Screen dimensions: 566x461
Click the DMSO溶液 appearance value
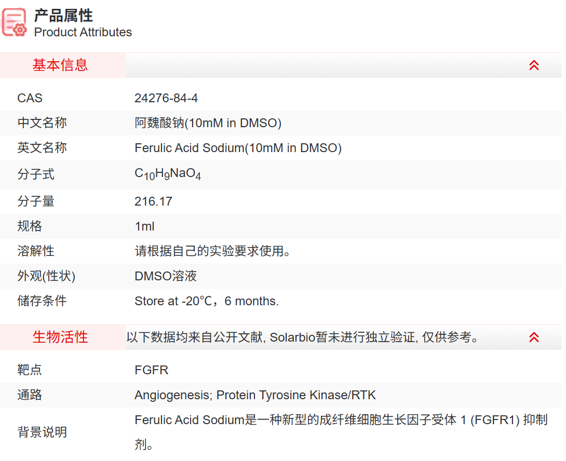click(x=166, y=276)
